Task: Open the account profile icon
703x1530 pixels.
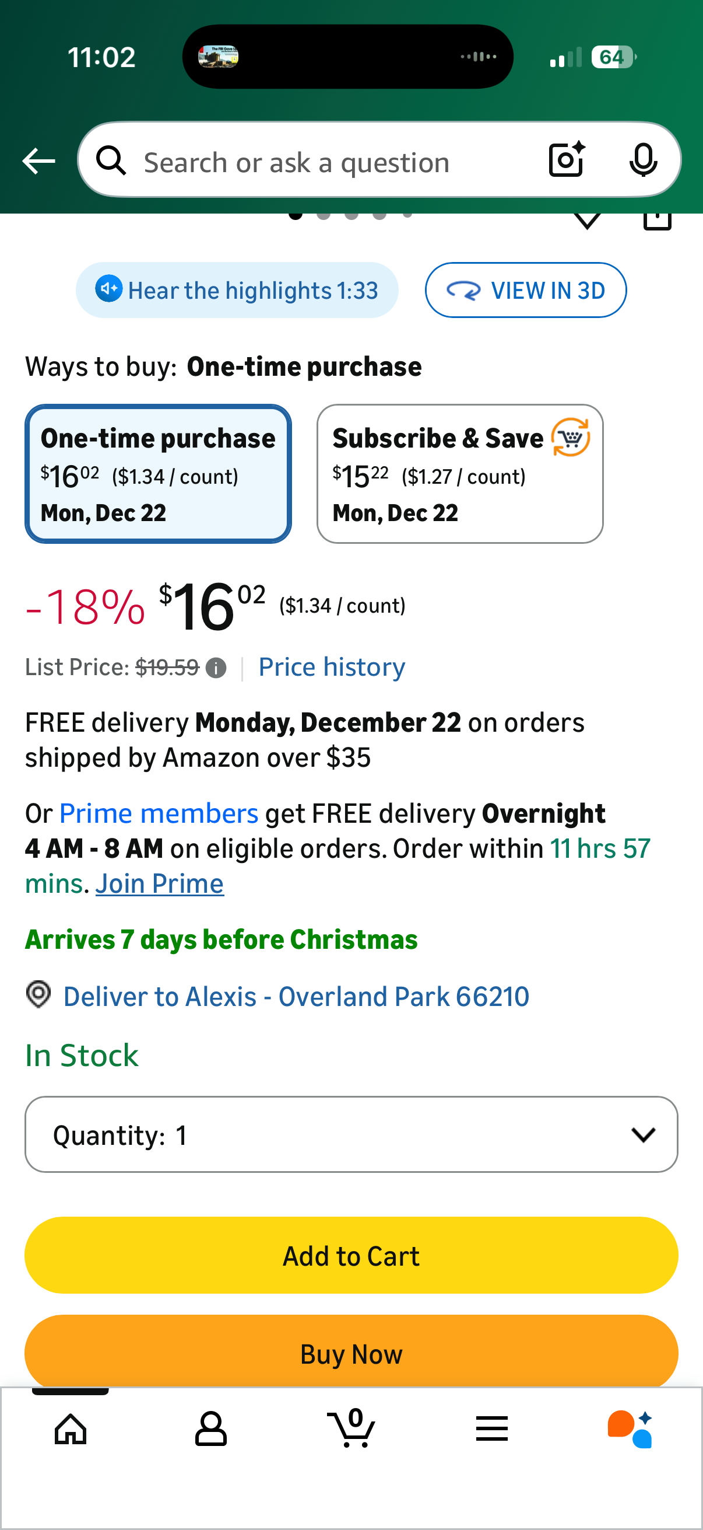Action: pos(210,1428)
